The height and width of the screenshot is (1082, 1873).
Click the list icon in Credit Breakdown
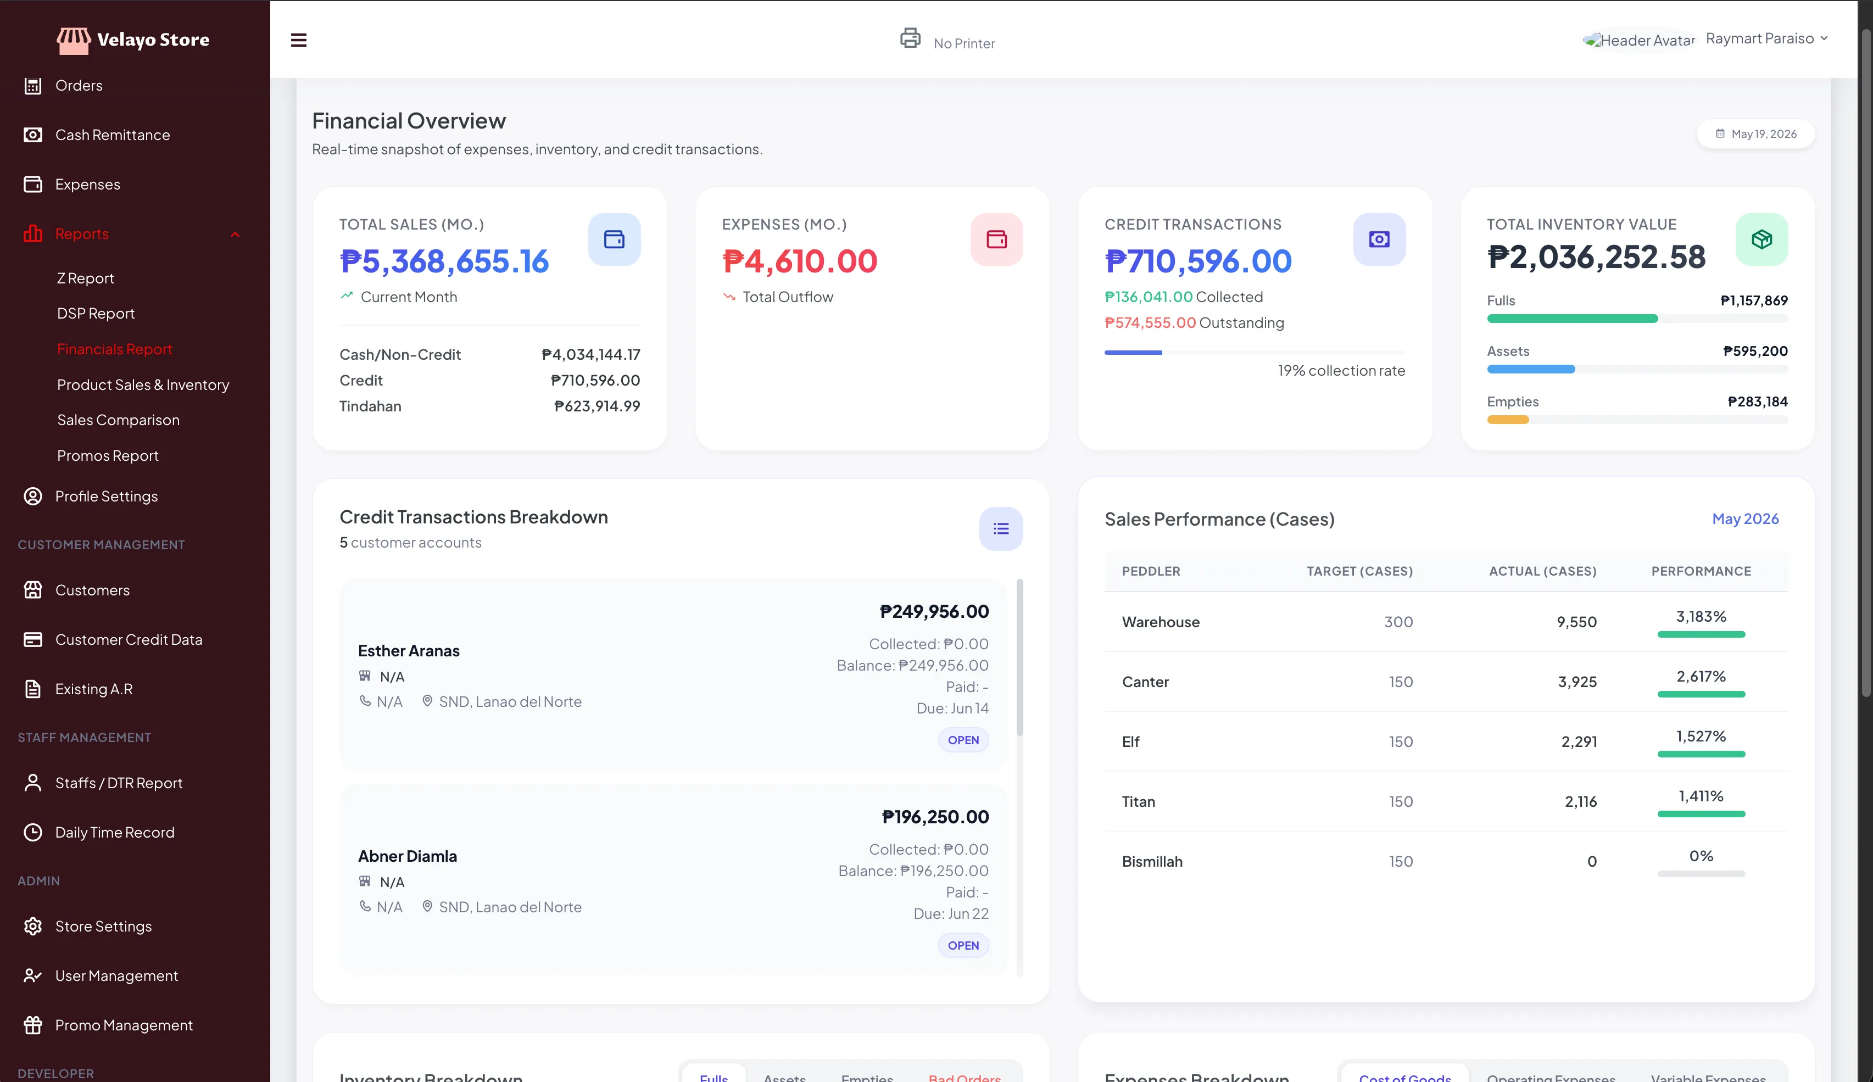pos(1001,528)
